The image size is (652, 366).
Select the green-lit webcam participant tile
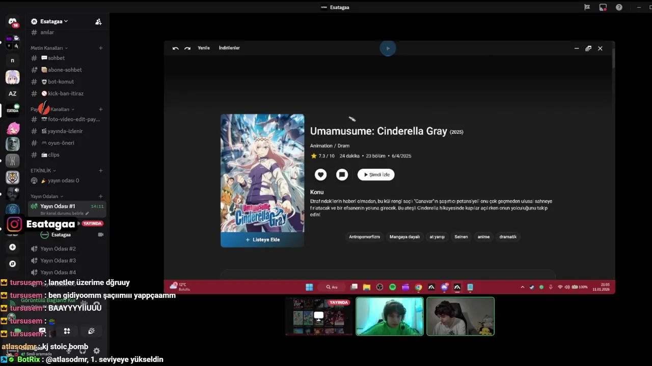[x=390, y=317]
